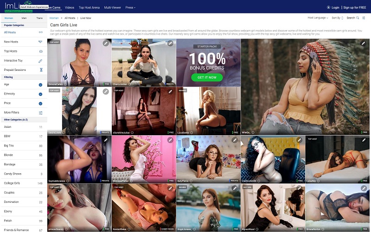This screenshot has height=232, width=371.
Task: Click the New Hosts icon in sidebar
Action: [x=40, y=42]
